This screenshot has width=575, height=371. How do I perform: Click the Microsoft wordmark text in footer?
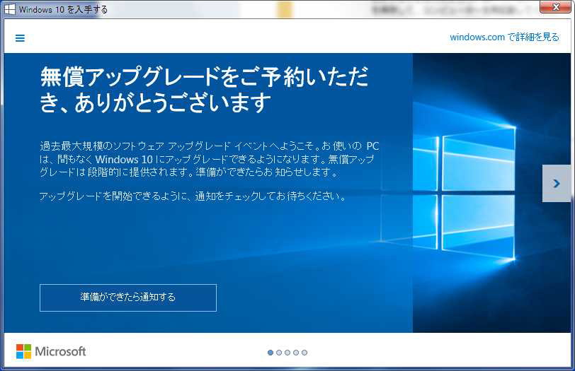60,351
